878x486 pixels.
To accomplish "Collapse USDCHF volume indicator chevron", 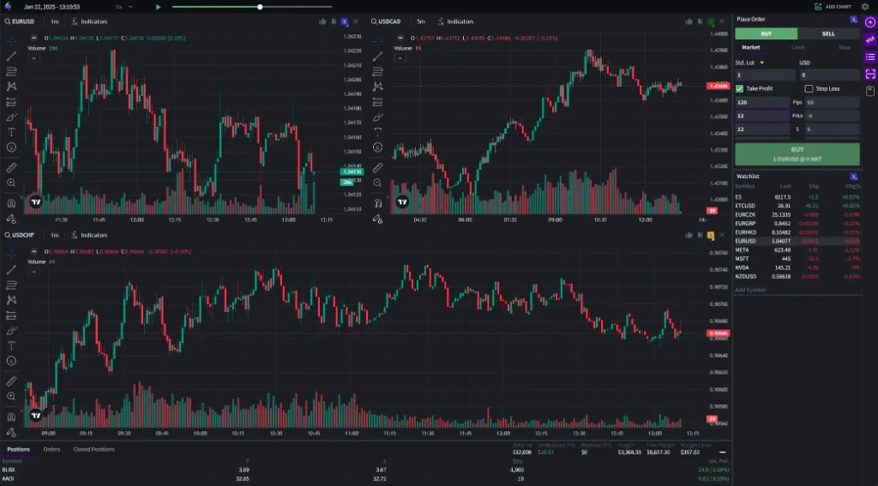I will (x=33, y=272).
